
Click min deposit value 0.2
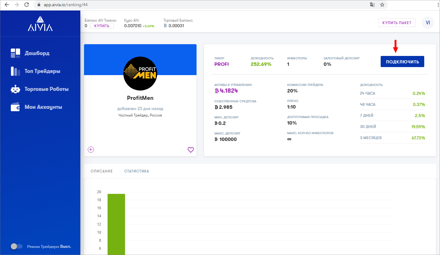[220, 123]
